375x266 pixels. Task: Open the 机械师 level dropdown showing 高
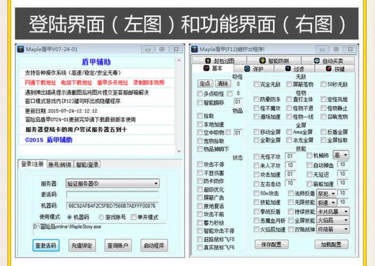point(341,155)
